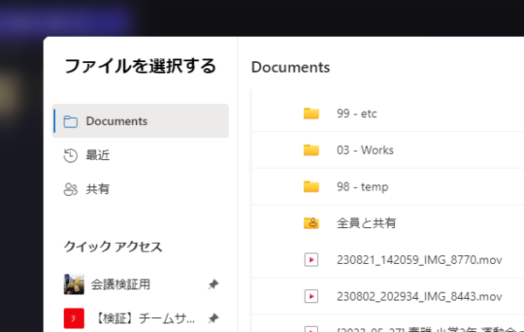Click the folder icon for 99 - etc

click(x=311, y=114)
